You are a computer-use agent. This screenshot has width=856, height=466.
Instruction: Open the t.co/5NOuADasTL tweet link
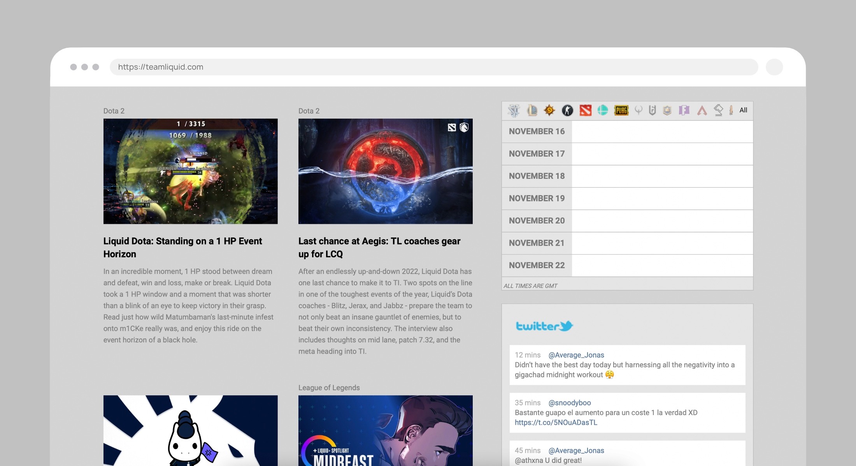point(556,422)
